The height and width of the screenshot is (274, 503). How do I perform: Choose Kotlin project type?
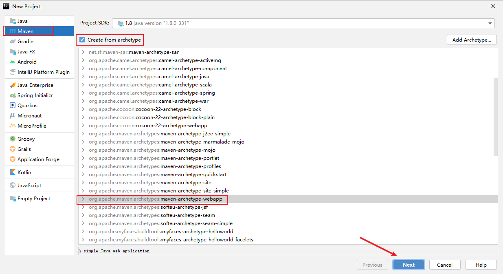point(40,172)
